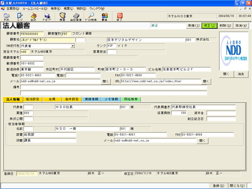Screen dimensions: 252x189
Task: Click the 郵便番号 postal code field
Action: click(32, 64)
